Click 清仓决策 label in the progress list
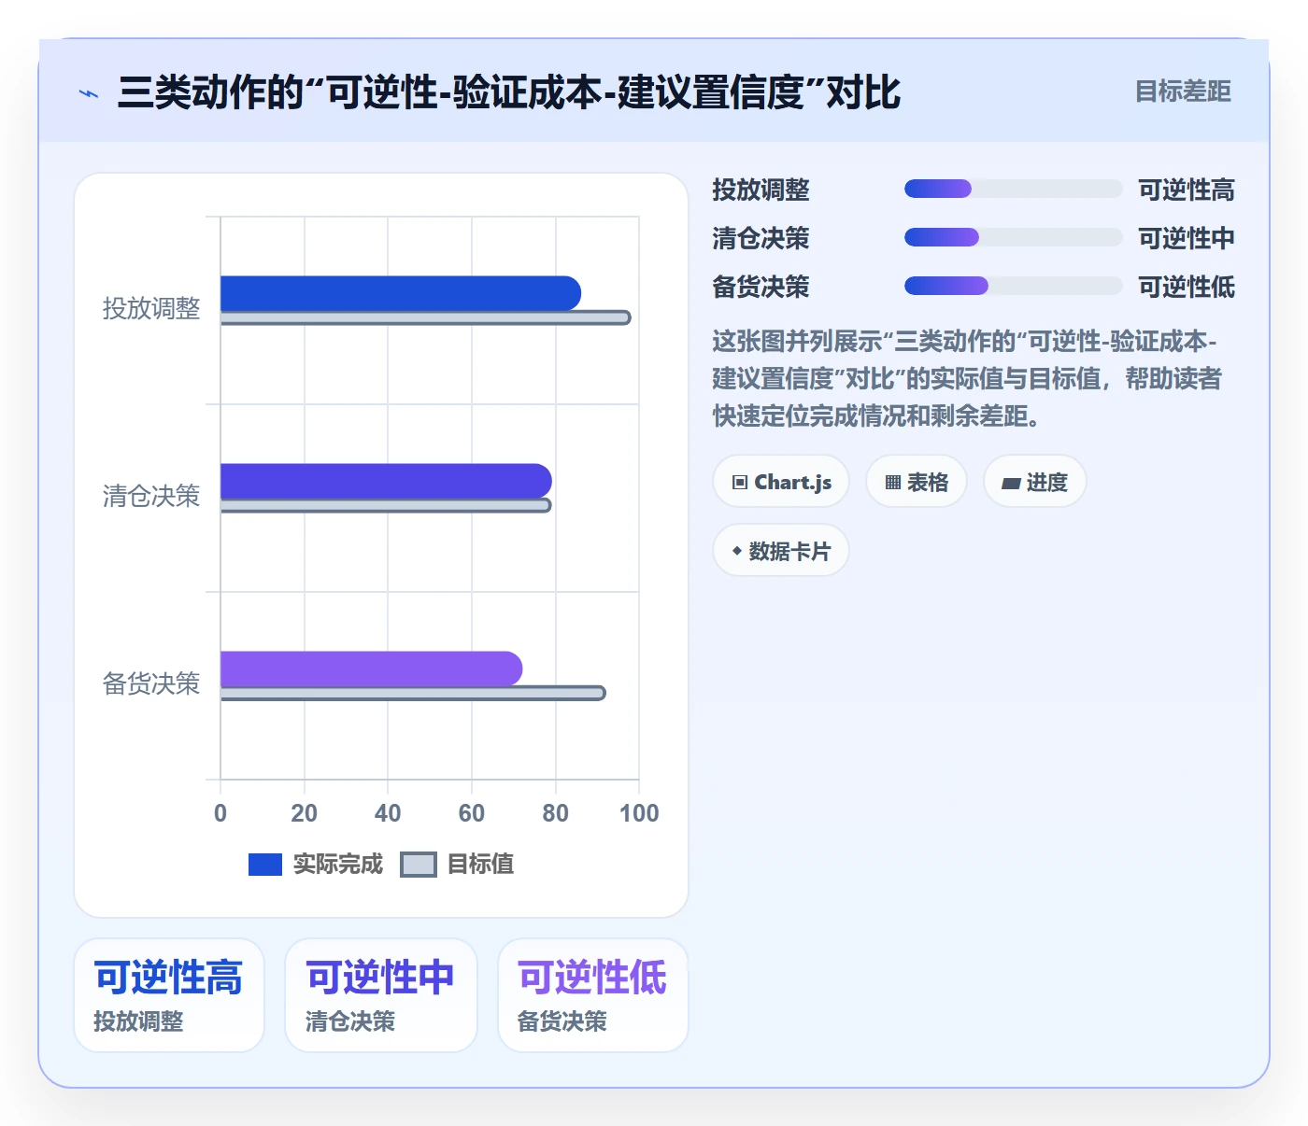This screenshot has height=1126, width=1308. (x=761, y=238)
